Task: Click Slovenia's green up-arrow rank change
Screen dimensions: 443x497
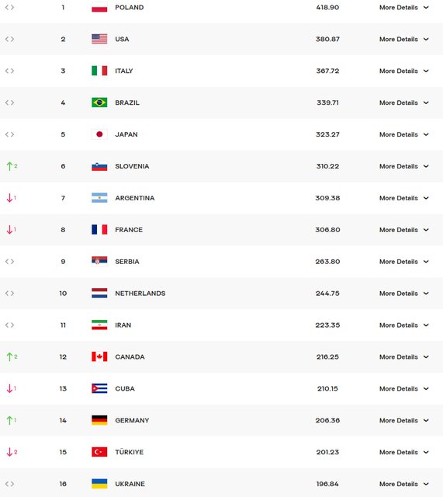Action: [x=12, y=166]
